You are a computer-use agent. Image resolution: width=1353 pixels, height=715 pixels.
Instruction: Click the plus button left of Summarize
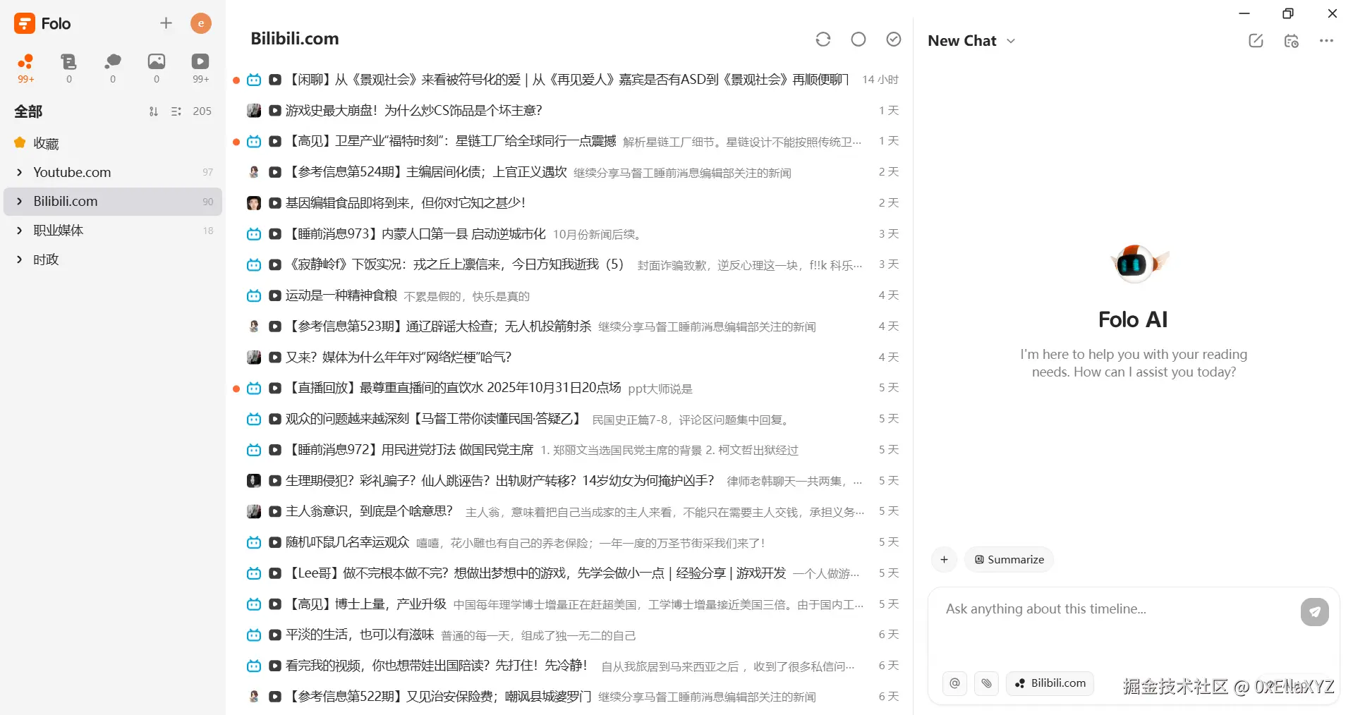tap(944, 560)
